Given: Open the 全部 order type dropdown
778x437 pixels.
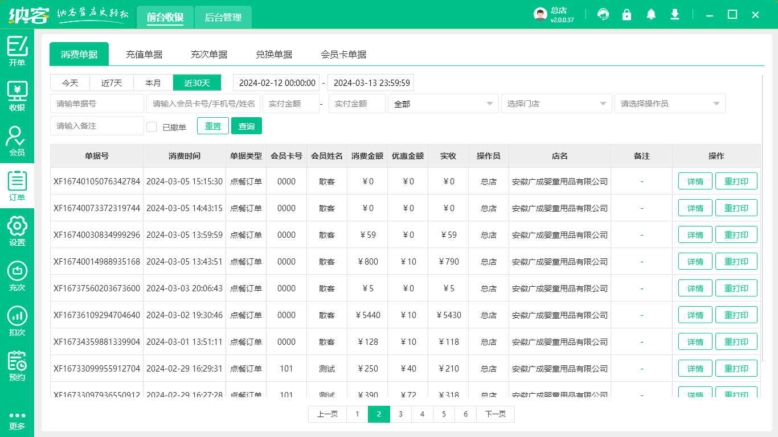Looking at the screenshot, I should pyautogui.click(x=443, y=104).
